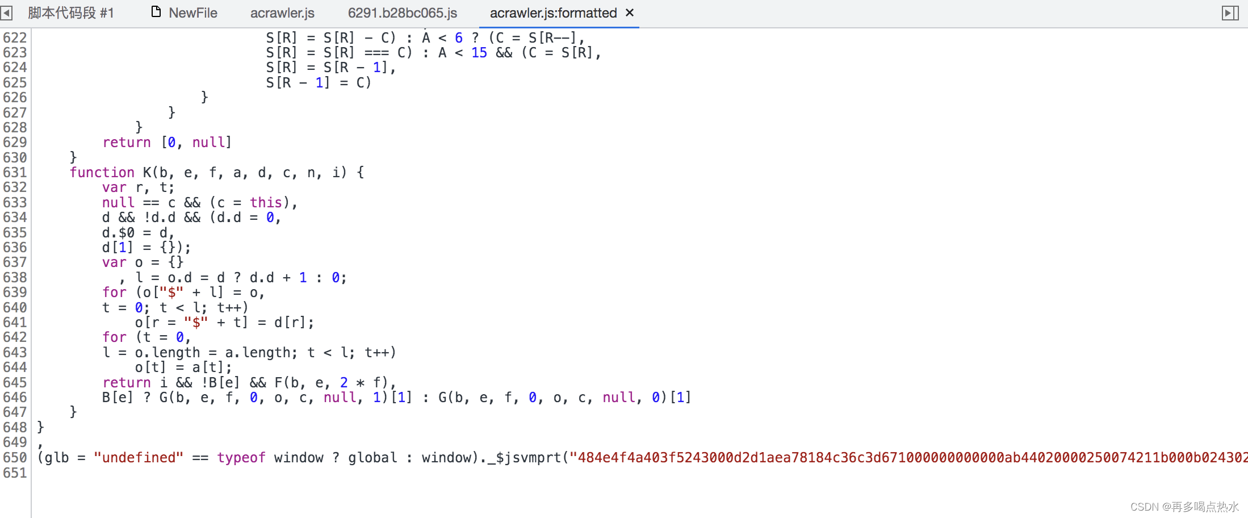The width and height of the screenshot is (1248, 518).
Task: Click 'o[t] = a[t];' on line 644
Action: point(184,367)
